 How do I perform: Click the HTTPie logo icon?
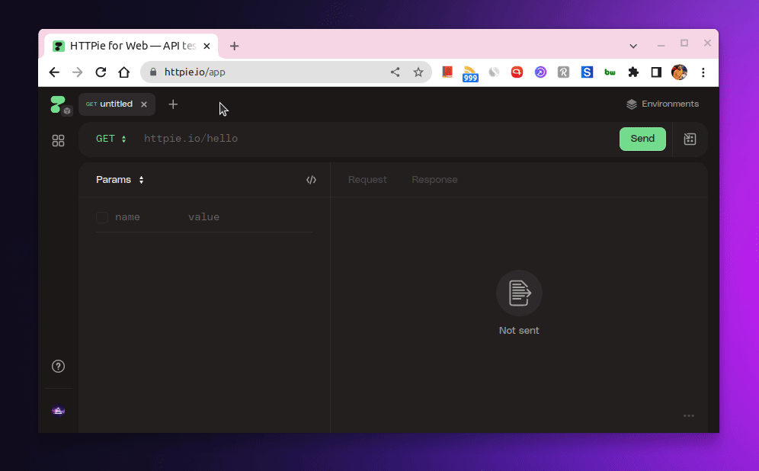[58, 104]
